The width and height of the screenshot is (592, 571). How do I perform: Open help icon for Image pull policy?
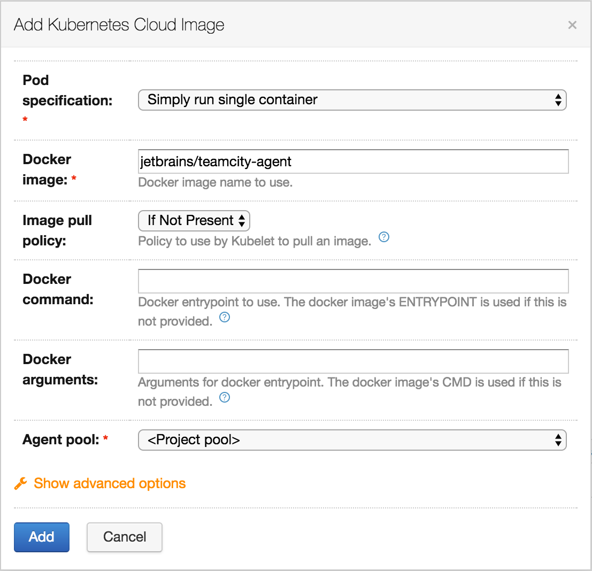(383, 237)
